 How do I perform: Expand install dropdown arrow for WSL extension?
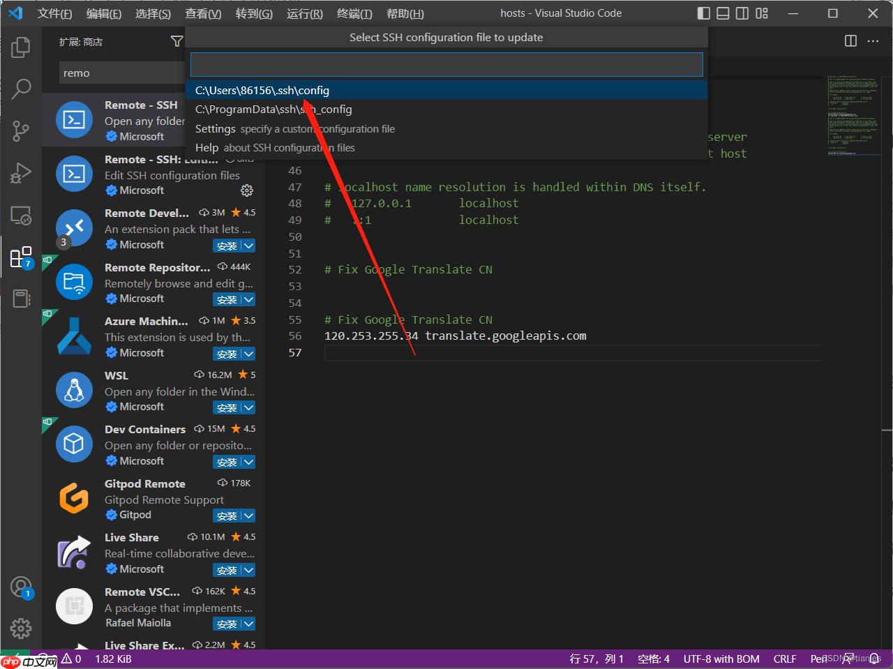pyautogui.click(x=248, y=407)
